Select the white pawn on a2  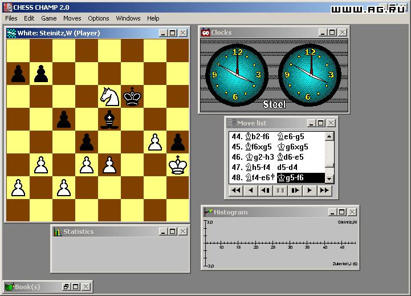(x=18, y=188)
